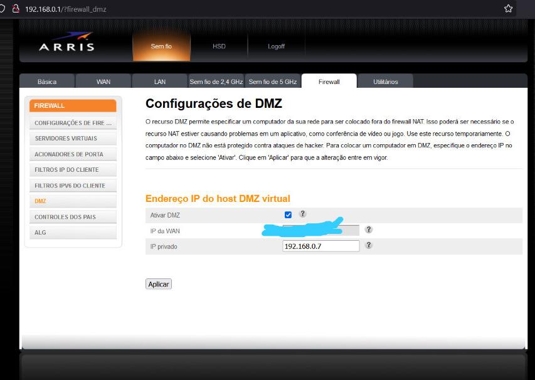The height and width of the screenshot is (380, 535).
Task: Click the IP privado label
Action: tap(164, 246)
